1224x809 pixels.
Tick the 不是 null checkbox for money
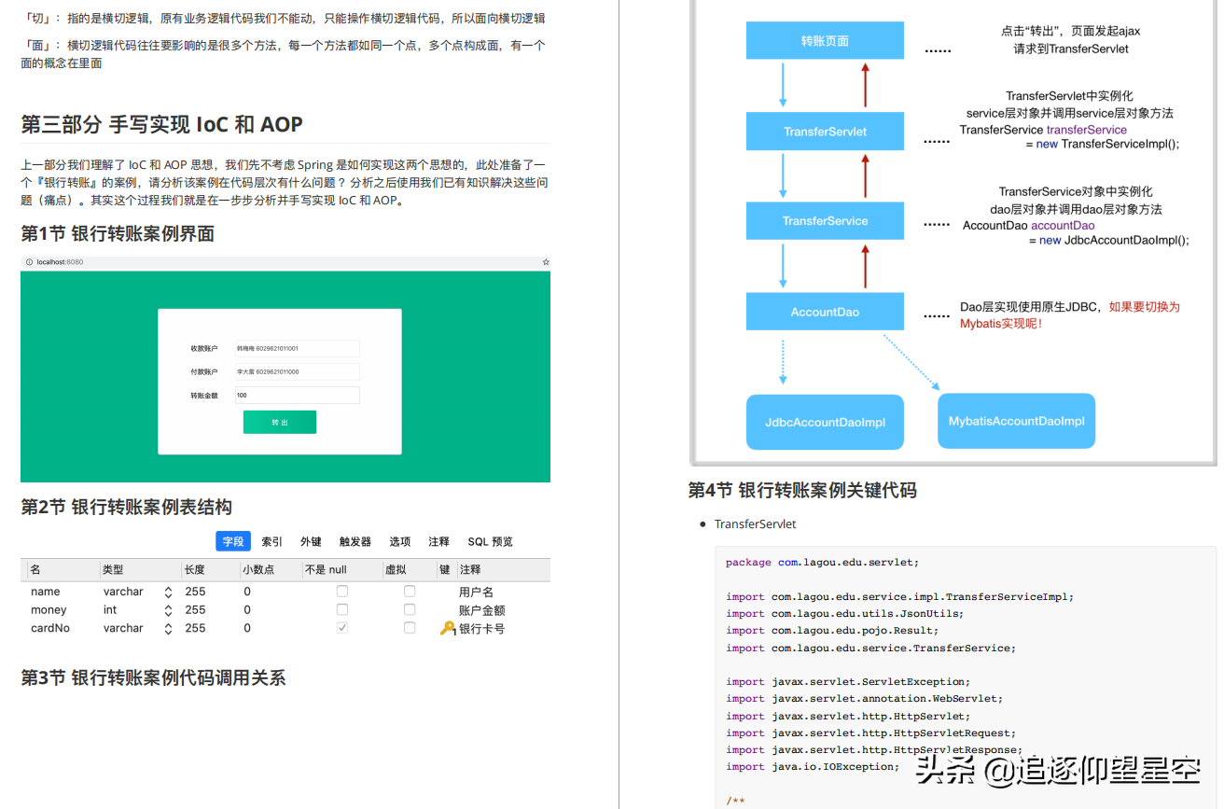[x=342, y=610]
